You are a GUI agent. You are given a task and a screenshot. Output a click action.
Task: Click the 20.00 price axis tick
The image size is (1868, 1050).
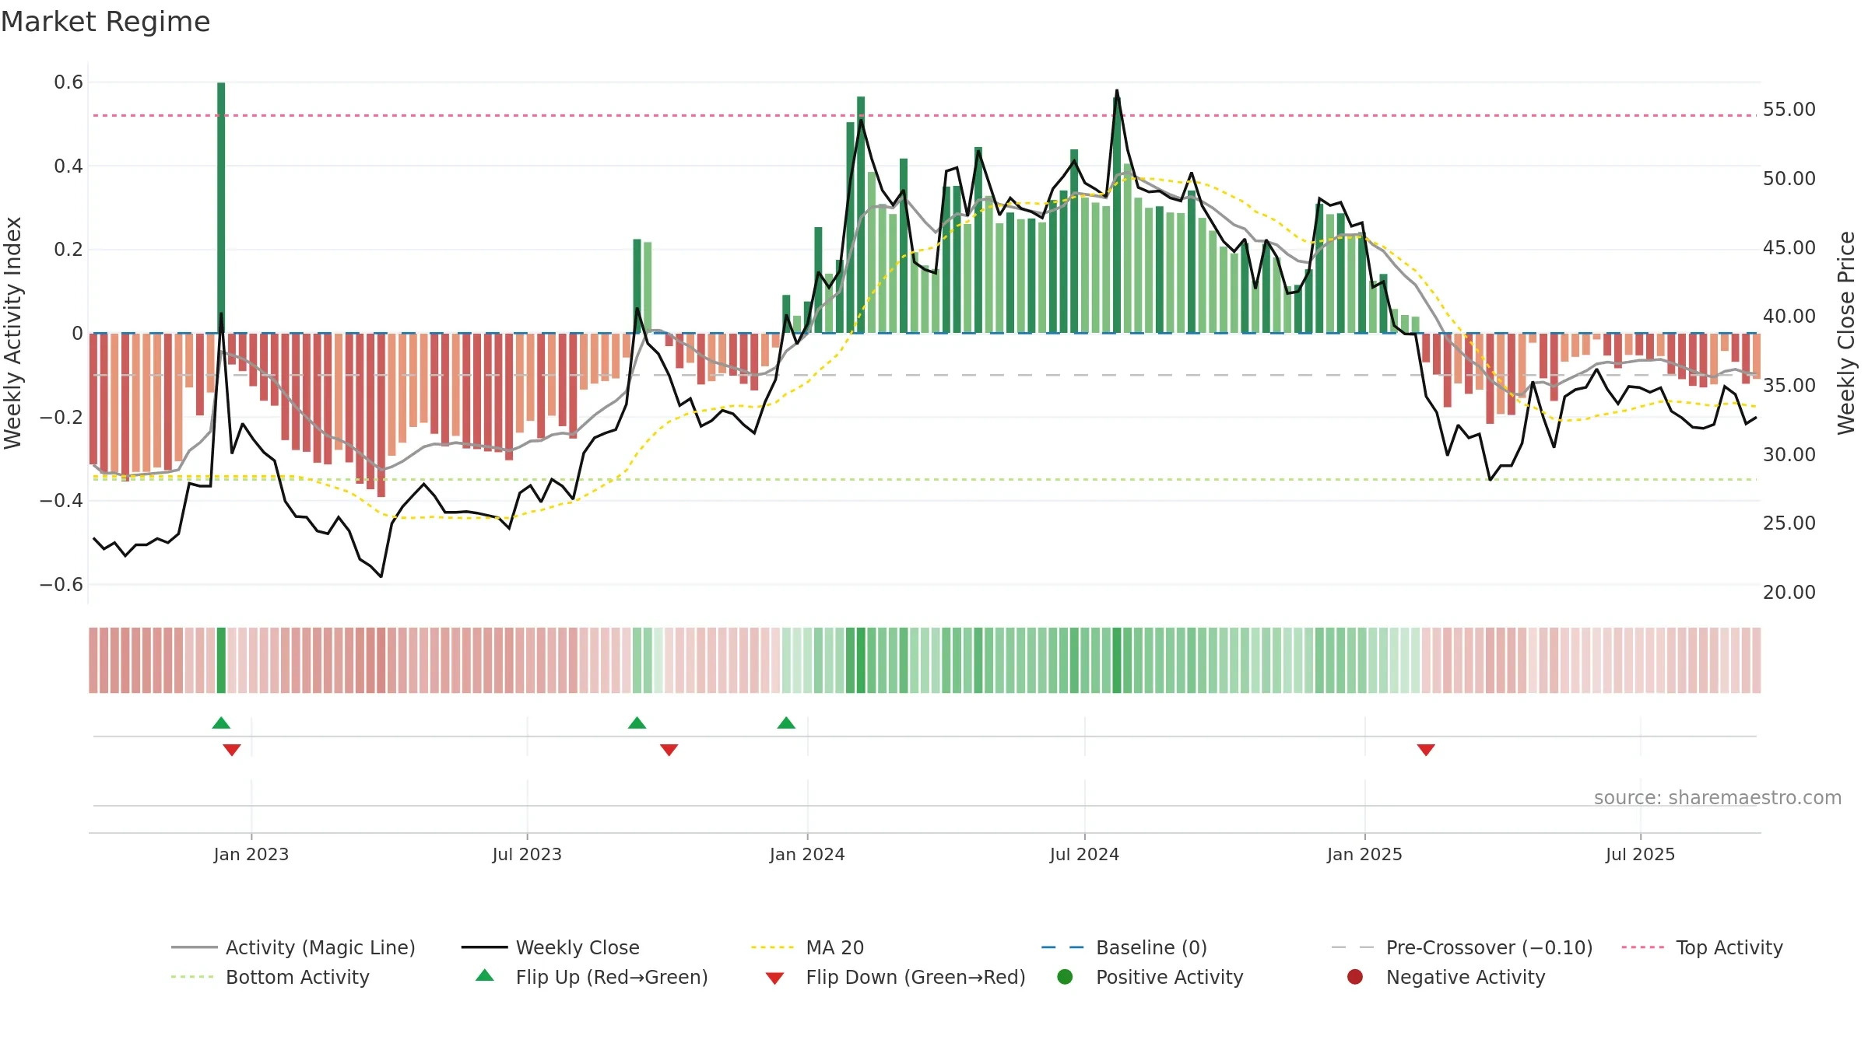tap(1789, 593)
